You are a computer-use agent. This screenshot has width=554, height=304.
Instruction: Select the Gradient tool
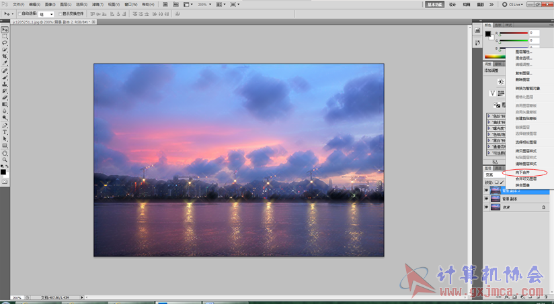[x=5, y=104]
